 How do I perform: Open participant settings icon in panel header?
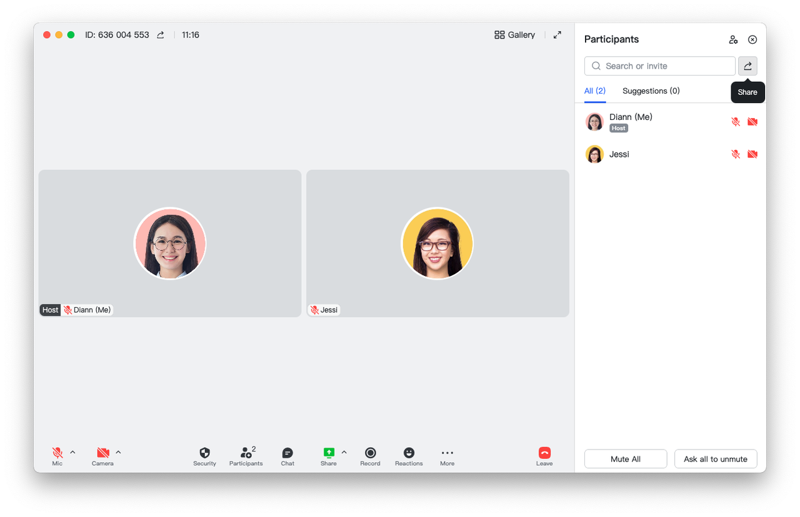click(733, 39)
